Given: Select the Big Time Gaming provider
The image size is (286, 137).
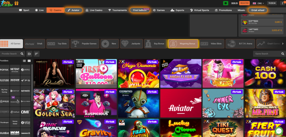Looking at the screenshot, I should pos(4,91).
